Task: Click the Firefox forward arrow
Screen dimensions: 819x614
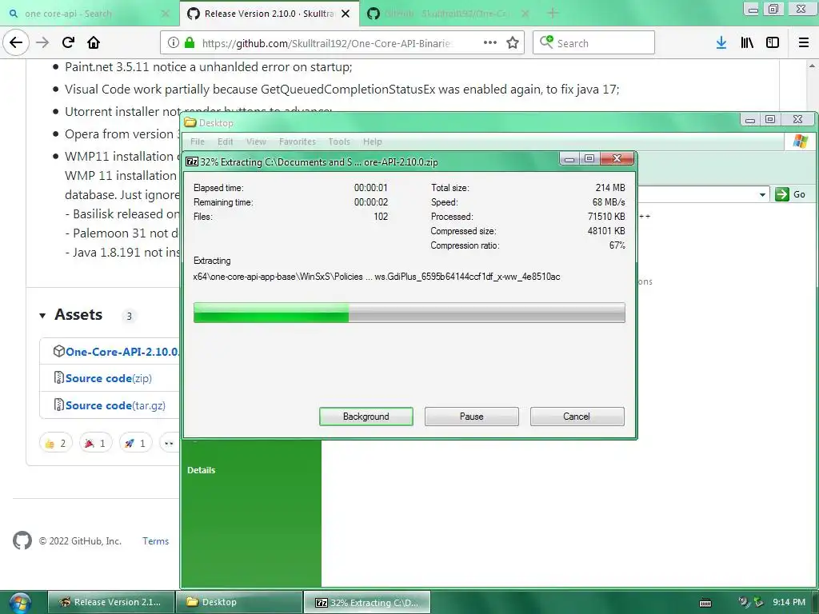Action: (42, 42)
